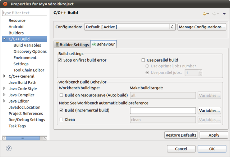Enable Use parallel build checkbox
The width and height of the screenshot is (230, 157).
pyautogui.click(x=143, y=60)
